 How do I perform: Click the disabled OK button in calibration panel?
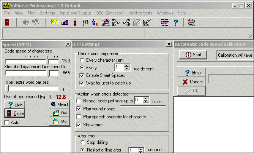tap(191, 91)
